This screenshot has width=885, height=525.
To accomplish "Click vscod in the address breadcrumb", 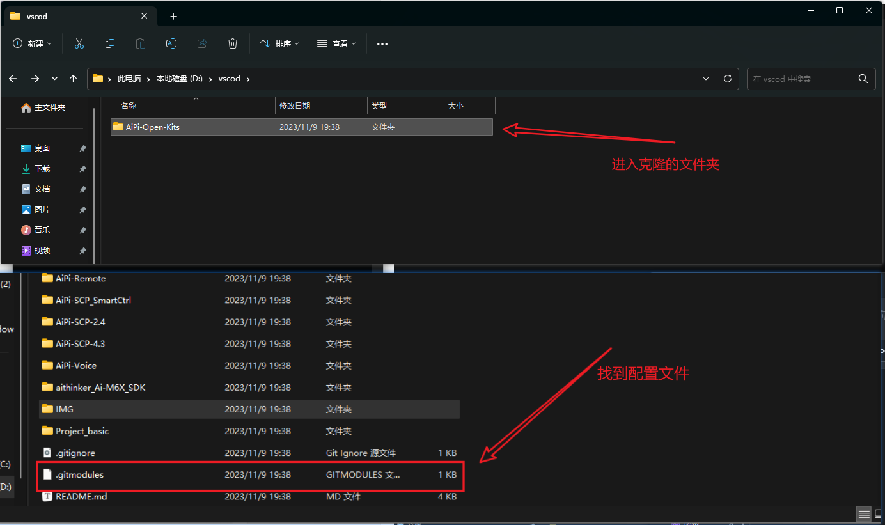I will (x=230, y=79).
